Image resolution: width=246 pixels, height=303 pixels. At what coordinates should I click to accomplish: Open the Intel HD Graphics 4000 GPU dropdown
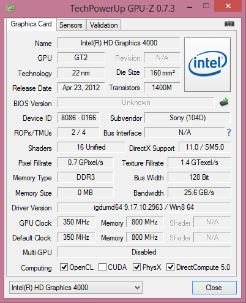tap(76, 288)
